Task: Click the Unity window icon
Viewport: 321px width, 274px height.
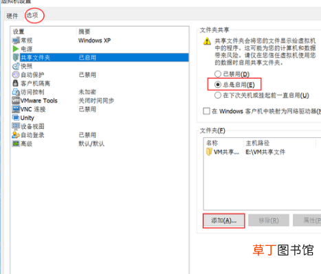Action: [16, 117]
